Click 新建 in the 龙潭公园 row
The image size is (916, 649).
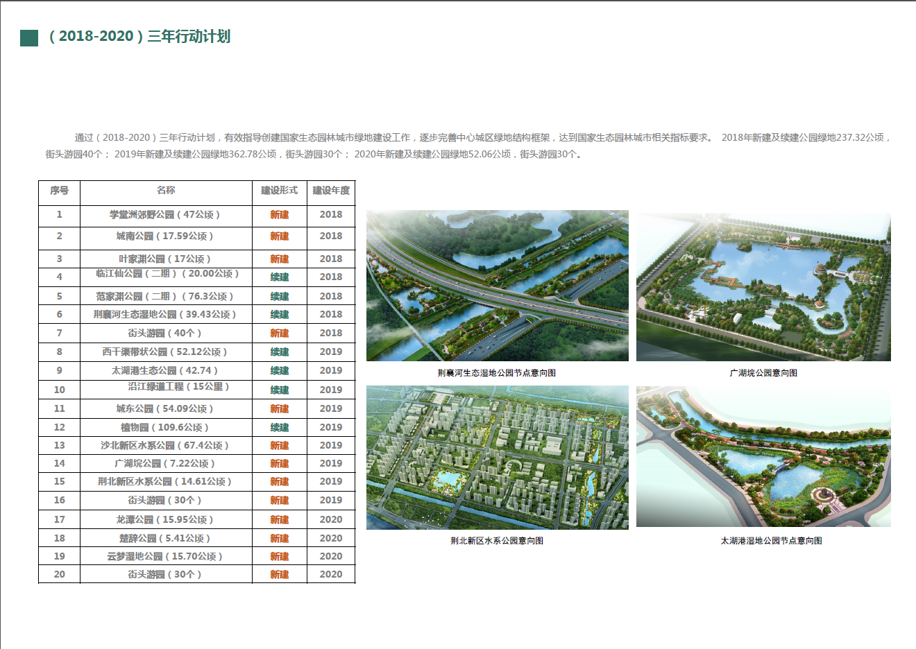click(x=280, y=520)
